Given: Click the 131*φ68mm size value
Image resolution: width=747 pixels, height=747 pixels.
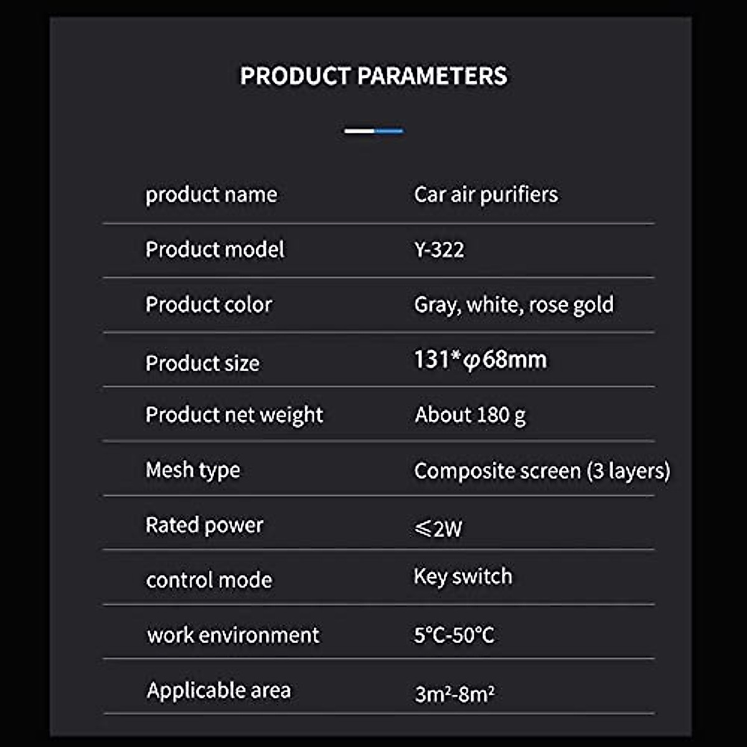Looking at the screenshot, I should click(481, 360).
